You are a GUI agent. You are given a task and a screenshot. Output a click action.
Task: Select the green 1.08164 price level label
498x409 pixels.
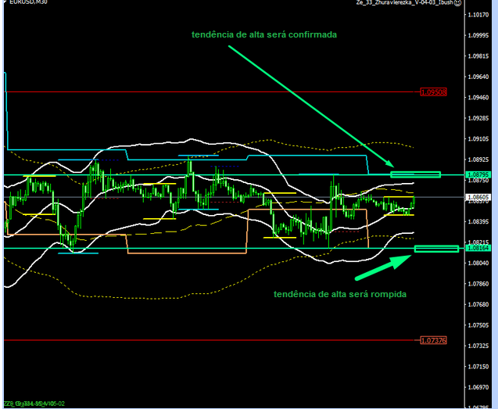click(x=478, y=249)
